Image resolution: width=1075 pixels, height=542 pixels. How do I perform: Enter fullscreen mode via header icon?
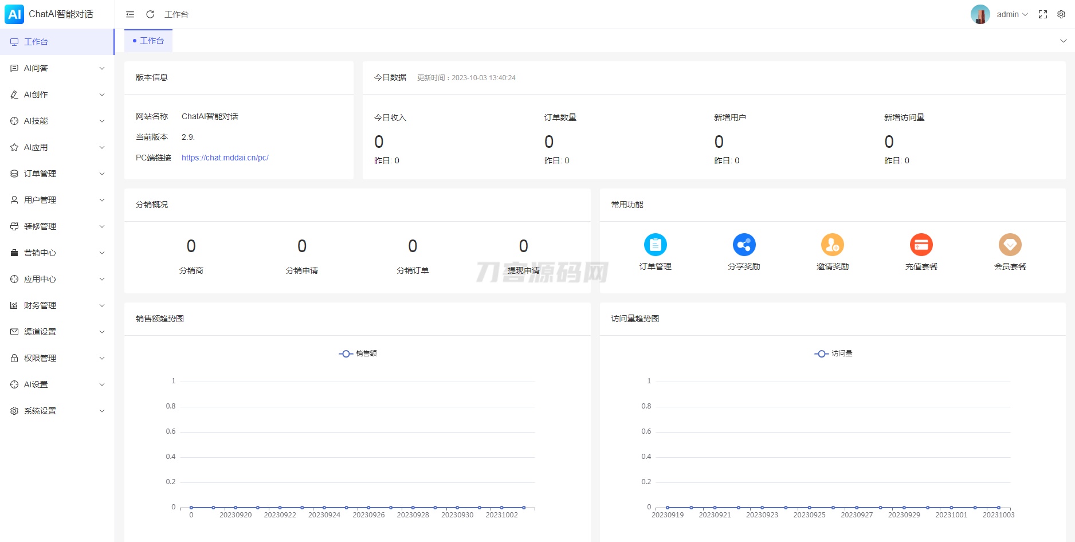(x=1043, y=14)
